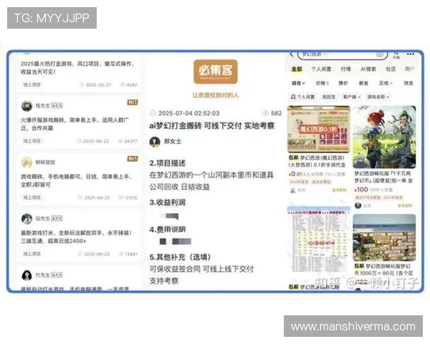This screenshot has width=430, height=344.
Task: Open listing 梦幻西游 0.1折手游代金
Action: pyautogui.click(x=317, y=161)
